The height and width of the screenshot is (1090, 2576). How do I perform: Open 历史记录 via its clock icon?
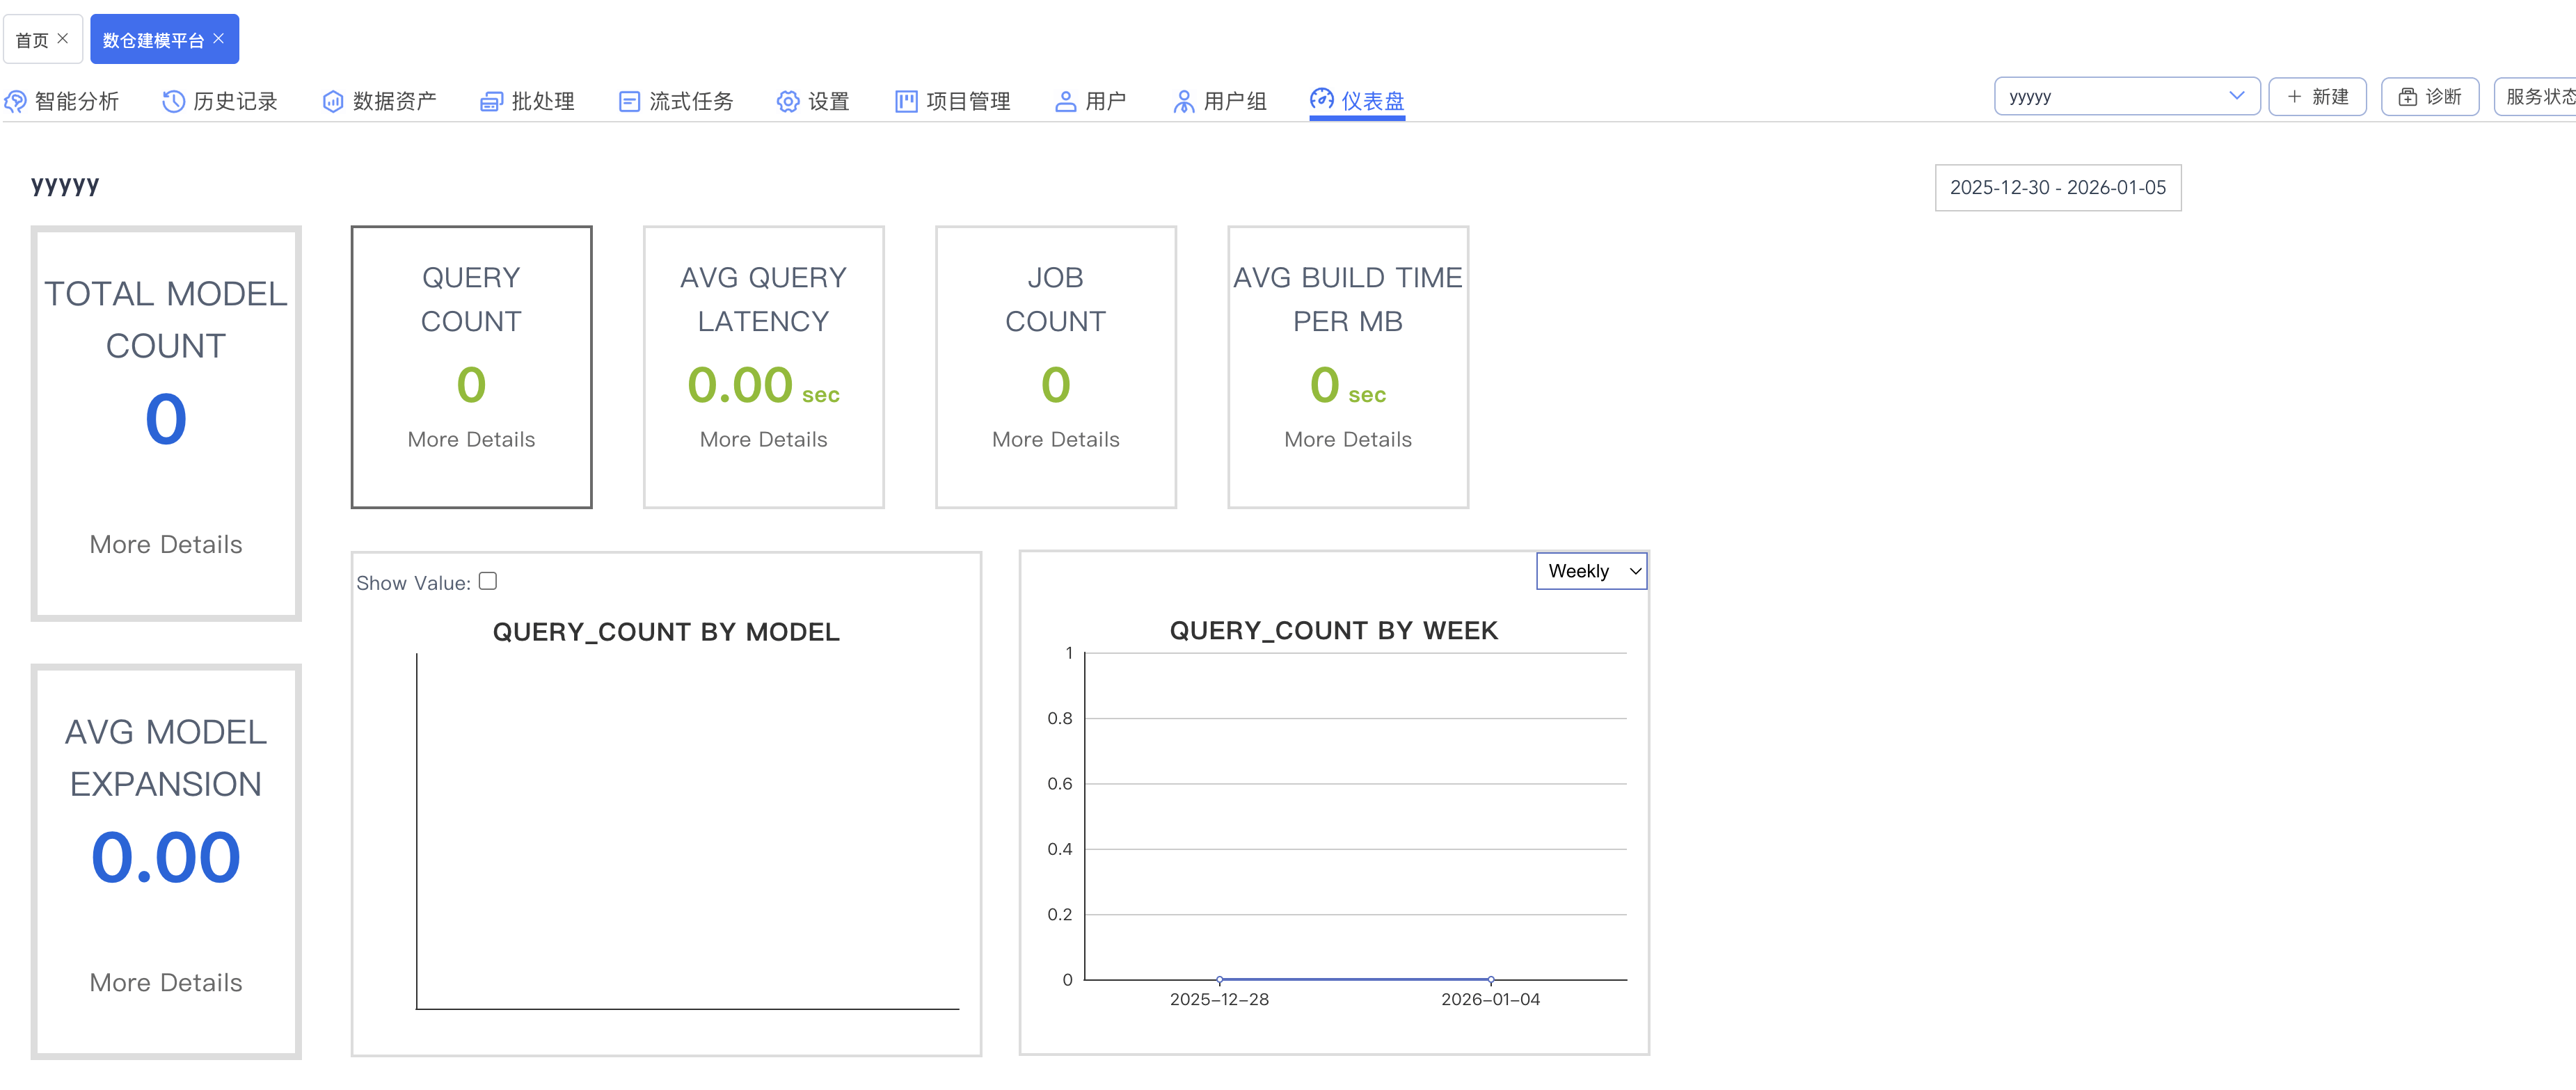(x=173, y=101)
